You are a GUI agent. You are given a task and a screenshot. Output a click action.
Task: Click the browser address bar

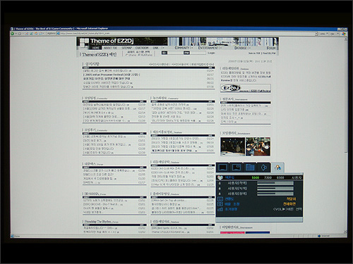pos(187,34)
